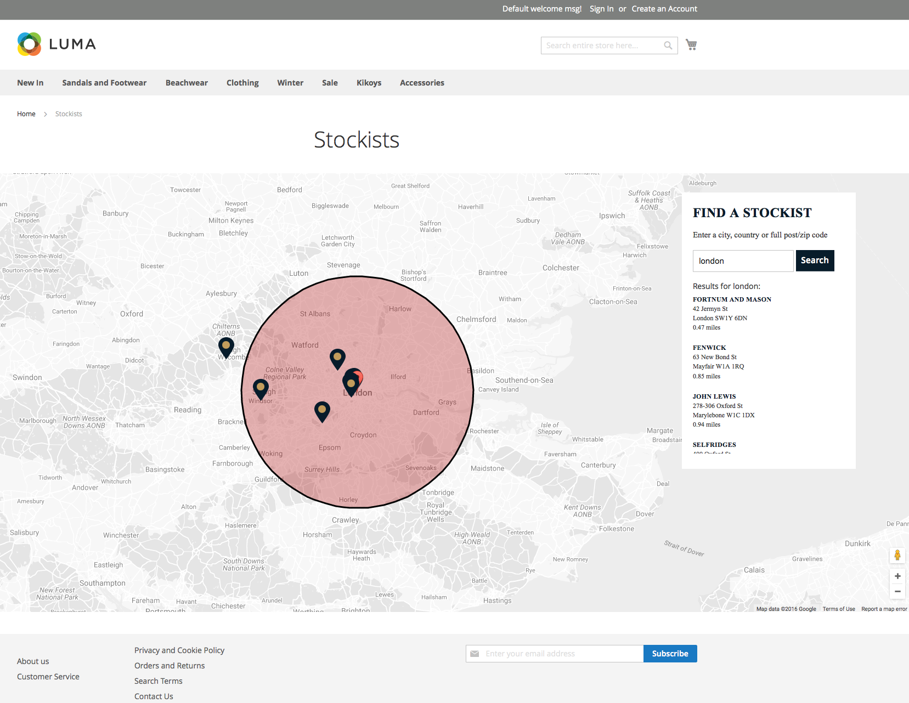
Task: Click the LUMA wordmark text
Action: coord(72,44)
